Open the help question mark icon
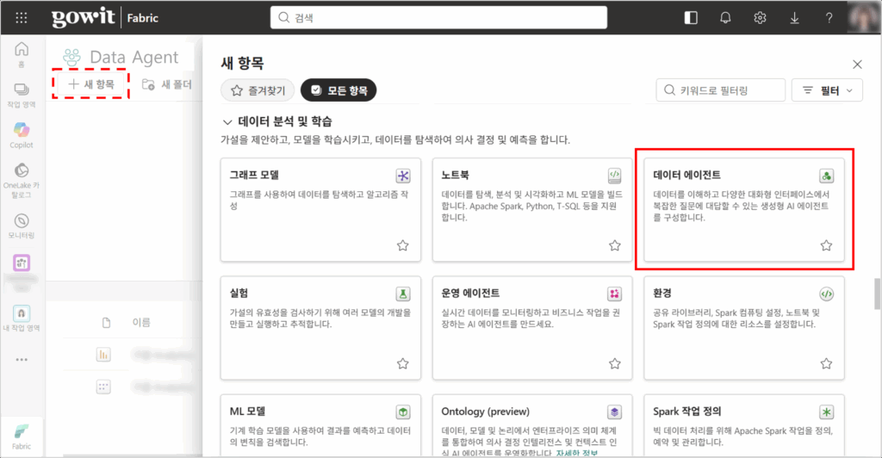 pyautogui.click(x=829, y=18)
